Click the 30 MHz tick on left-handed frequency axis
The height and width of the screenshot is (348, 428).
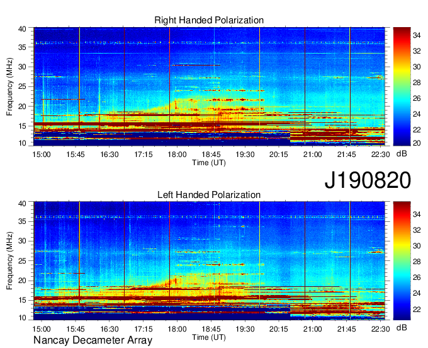pos(22,241)
